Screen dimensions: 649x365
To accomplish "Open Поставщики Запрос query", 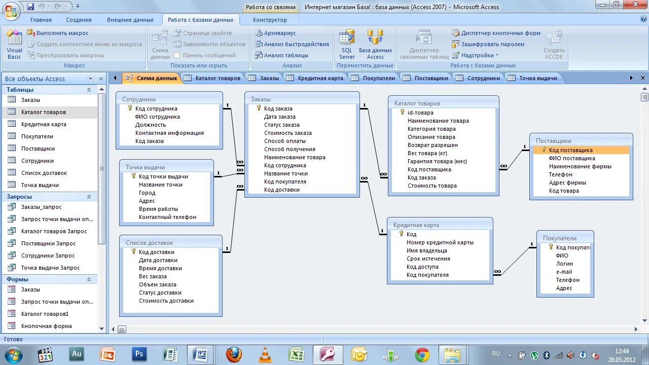I will 49,243.
